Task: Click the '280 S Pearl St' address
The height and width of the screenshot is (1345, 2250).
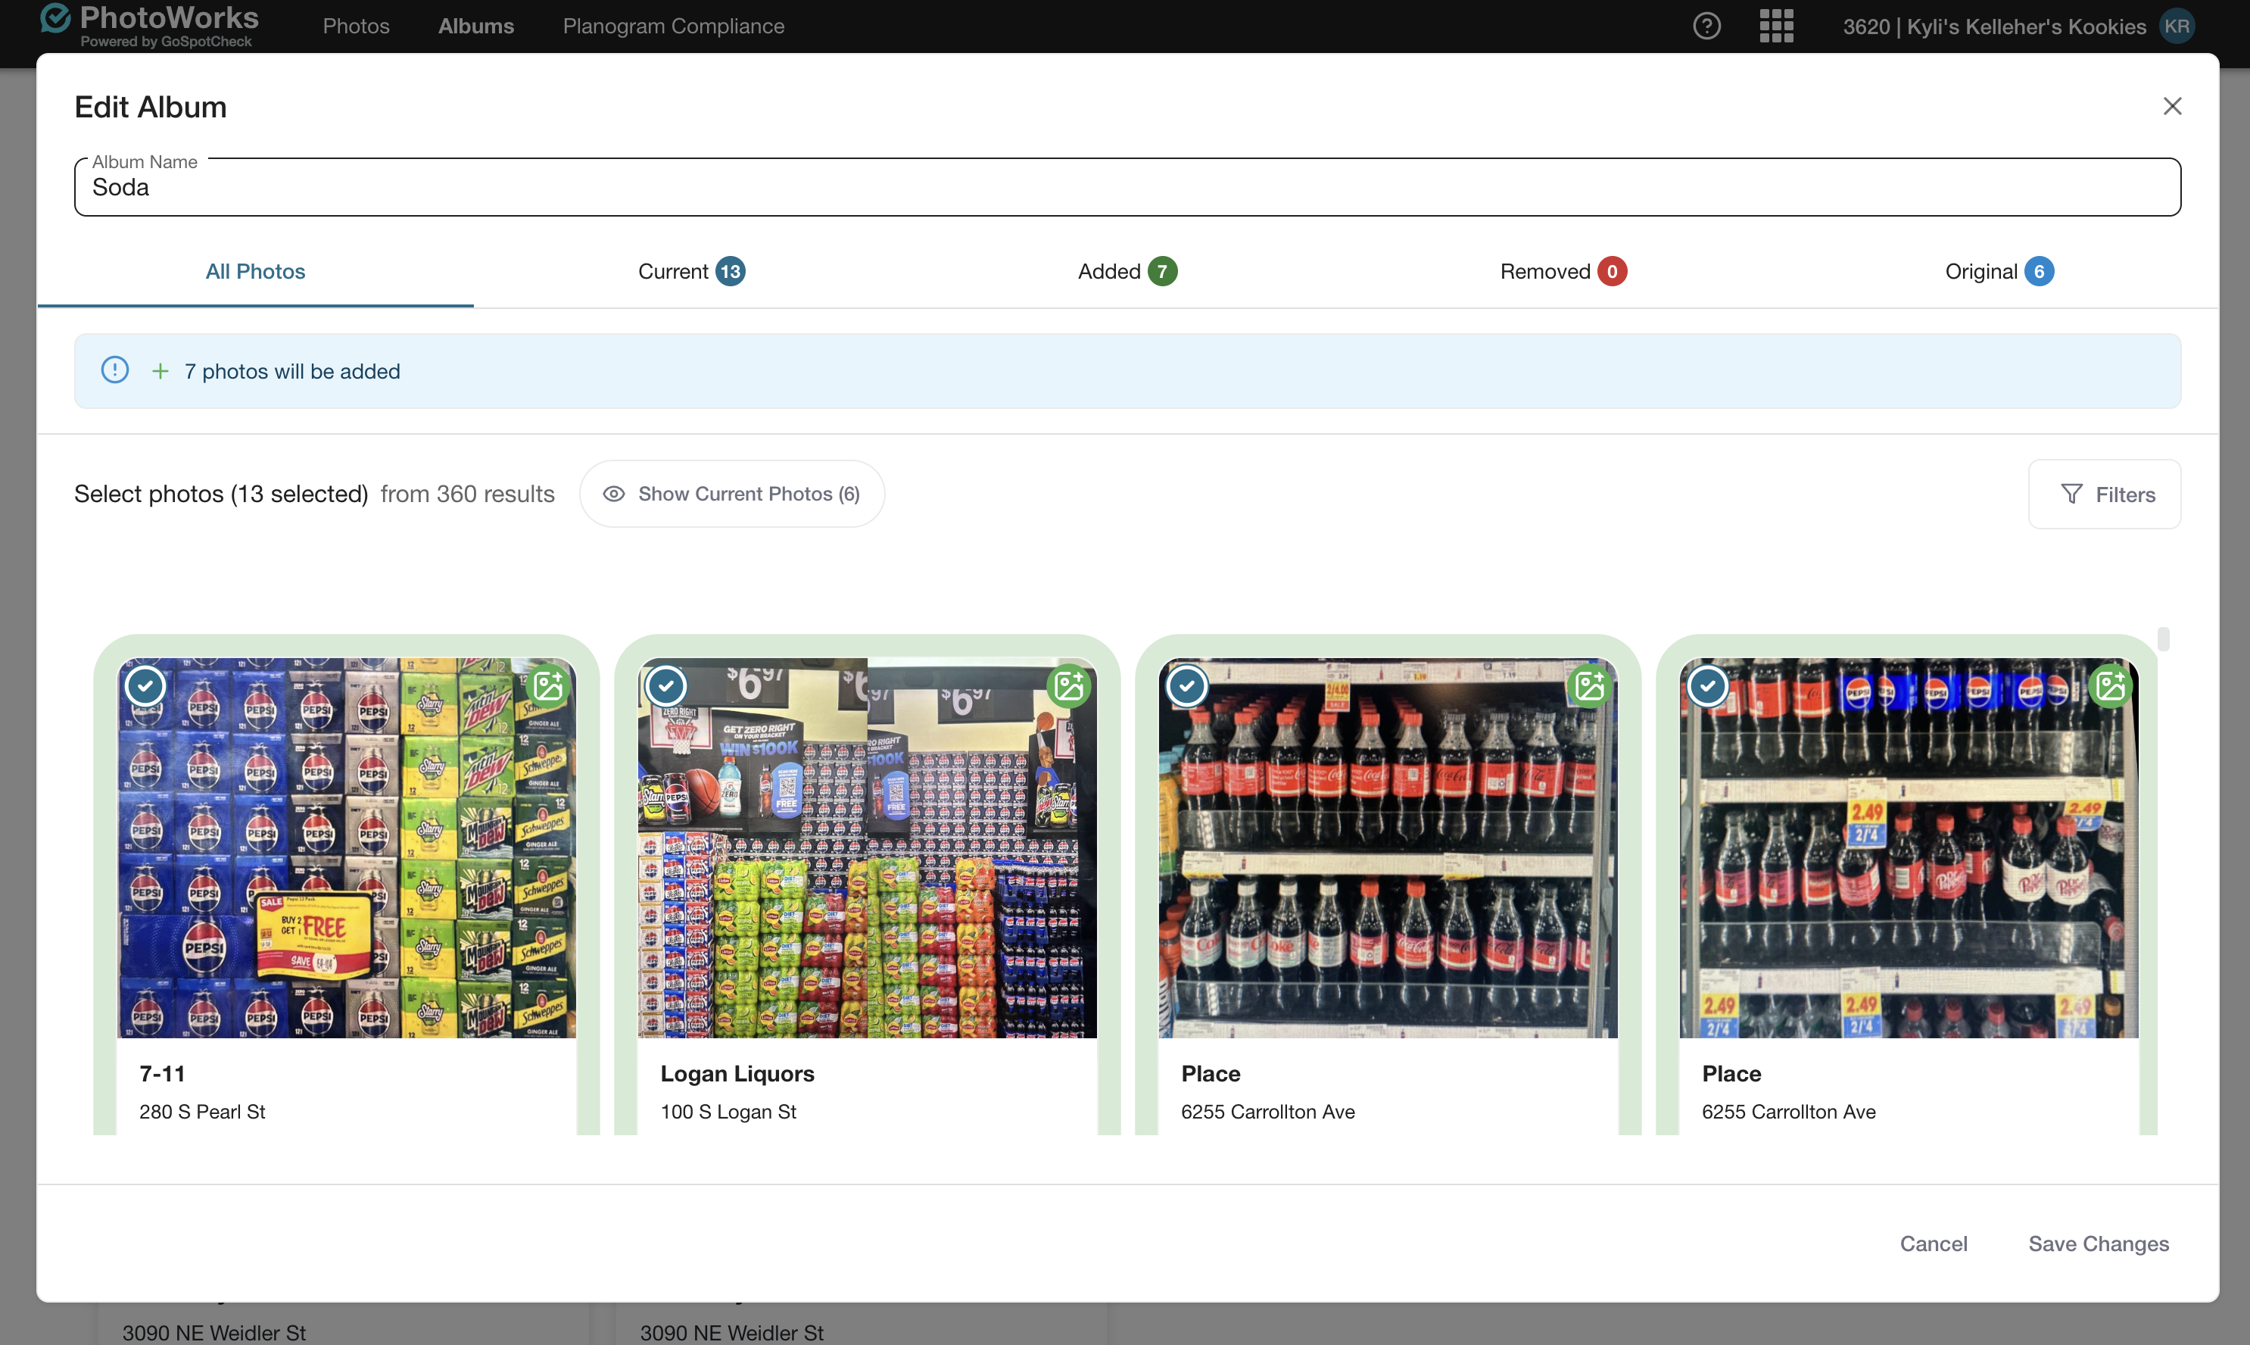Action: [202, 1111]
